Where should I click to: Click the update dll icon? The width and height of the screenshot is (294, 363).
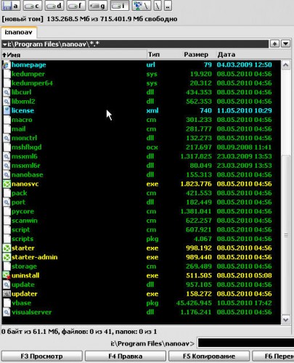pyautogui.click(x=7, y=285)
